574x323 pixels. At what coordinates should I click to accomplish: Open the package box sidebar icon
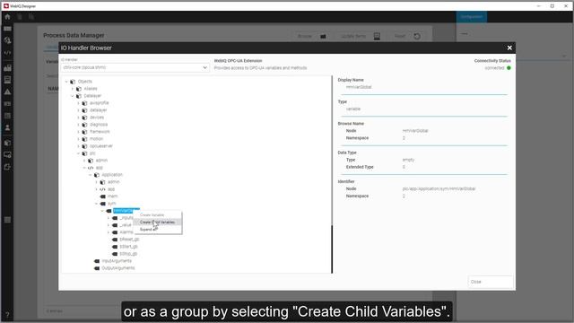click(x=7, y=143)
